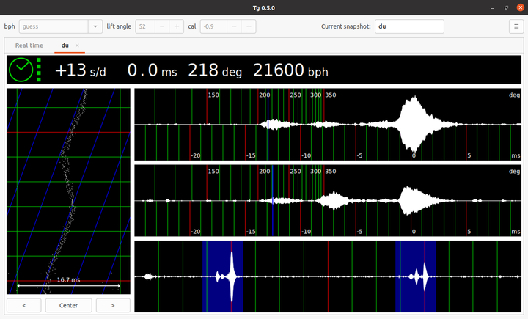Click the 0.0 ms beat error readout
The height and width of the screenshot is (319, 528).
tap(153, 70)
